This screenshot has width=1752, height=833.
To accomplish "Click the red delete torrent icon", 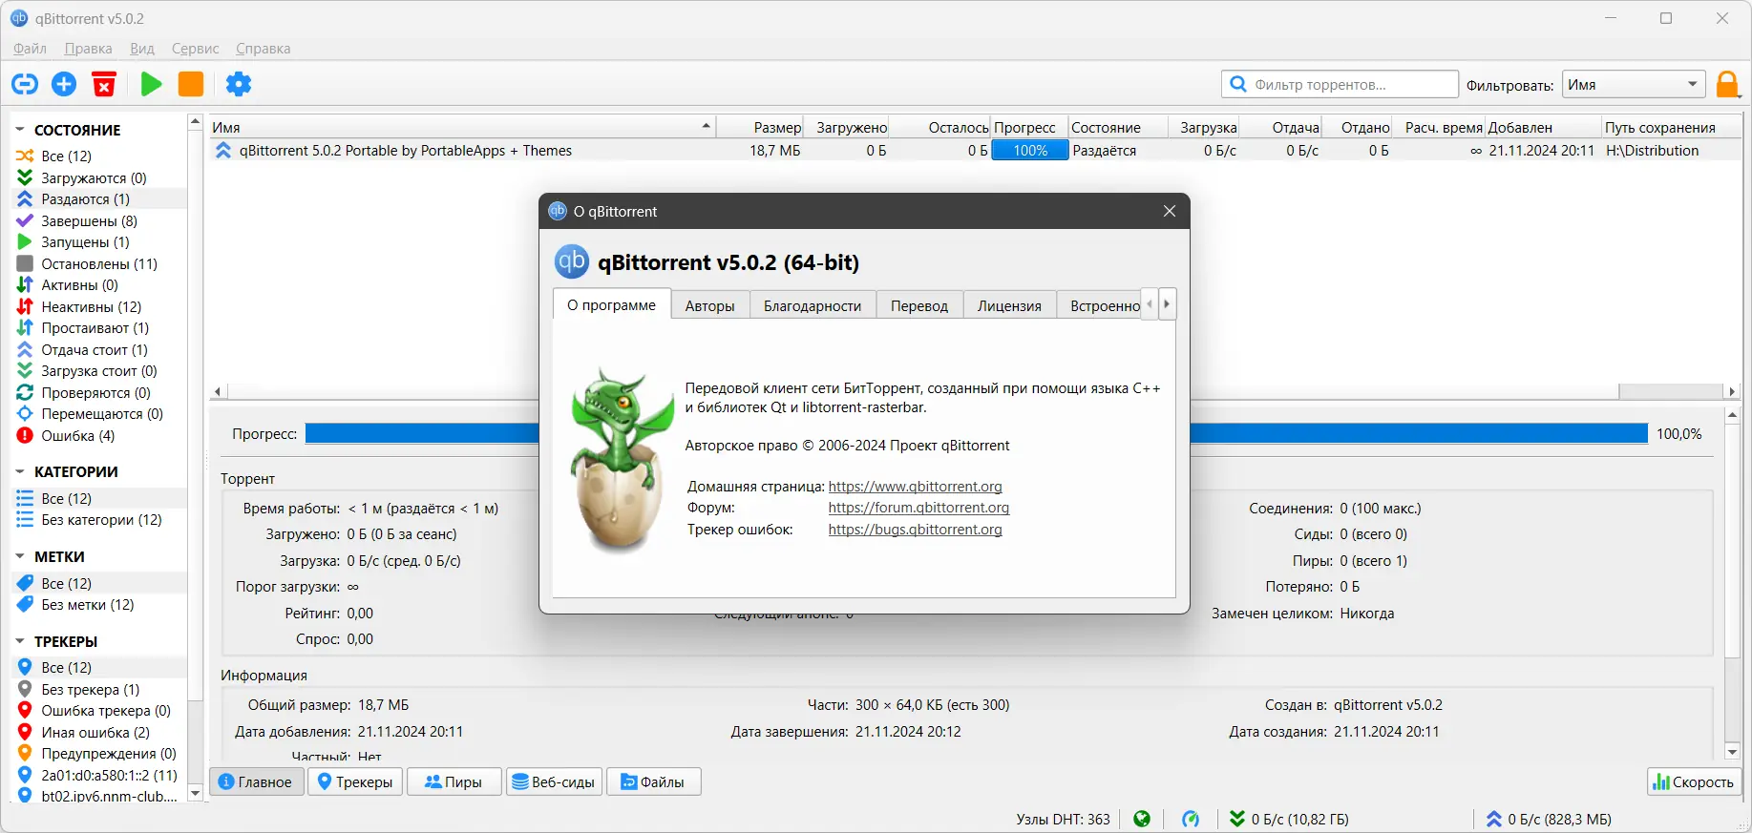I will coord(104,84).
